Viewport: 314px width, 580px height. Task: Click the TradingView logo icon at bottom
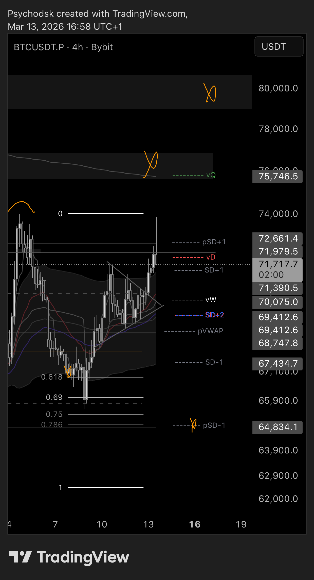pyautogui.click(x=20, y=557)
